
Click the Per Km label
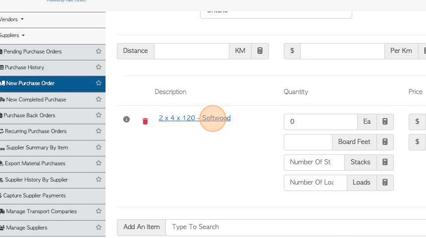click(x=401, y=51)
